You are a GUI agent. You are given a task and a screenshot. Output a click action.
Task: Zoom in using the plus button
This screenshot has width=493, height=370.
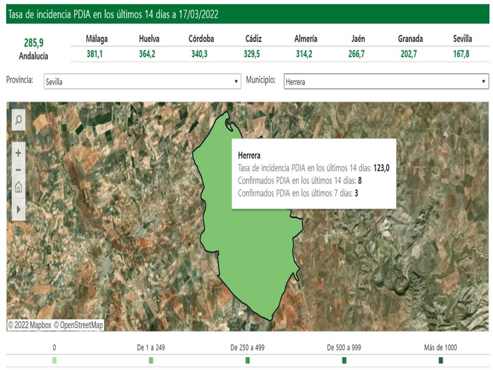coord(18,153)
